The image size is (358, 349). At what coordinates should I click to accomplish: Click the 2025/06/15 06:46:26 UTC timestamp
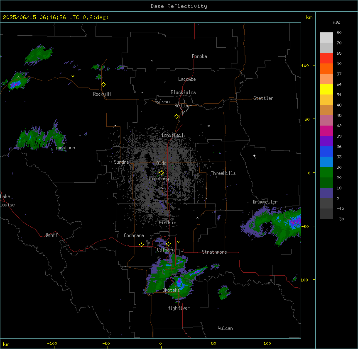point(42,17)
